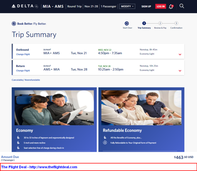The width and height of the screenshot is (197, 171).
Task: Click the Delta logo in header
Action: [25, 6]
